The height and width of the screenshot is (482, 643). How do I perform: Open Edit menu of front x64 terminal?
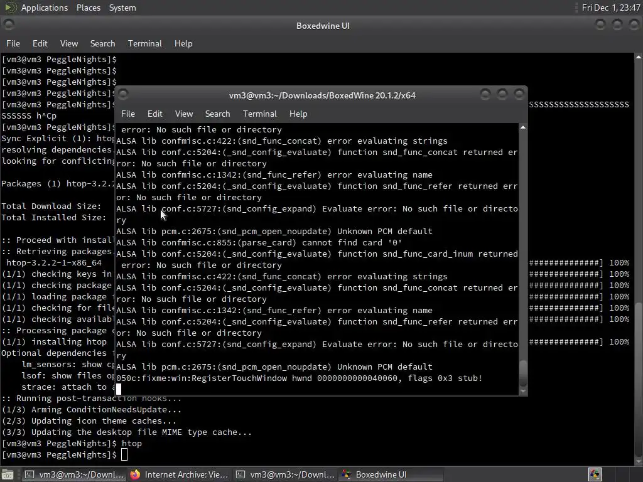coord(154,114)
